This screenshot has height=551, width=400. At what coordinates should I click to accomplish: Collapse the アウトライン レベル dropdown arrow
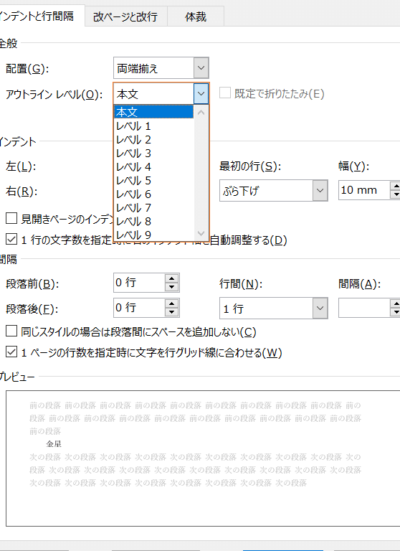(201, 94)
